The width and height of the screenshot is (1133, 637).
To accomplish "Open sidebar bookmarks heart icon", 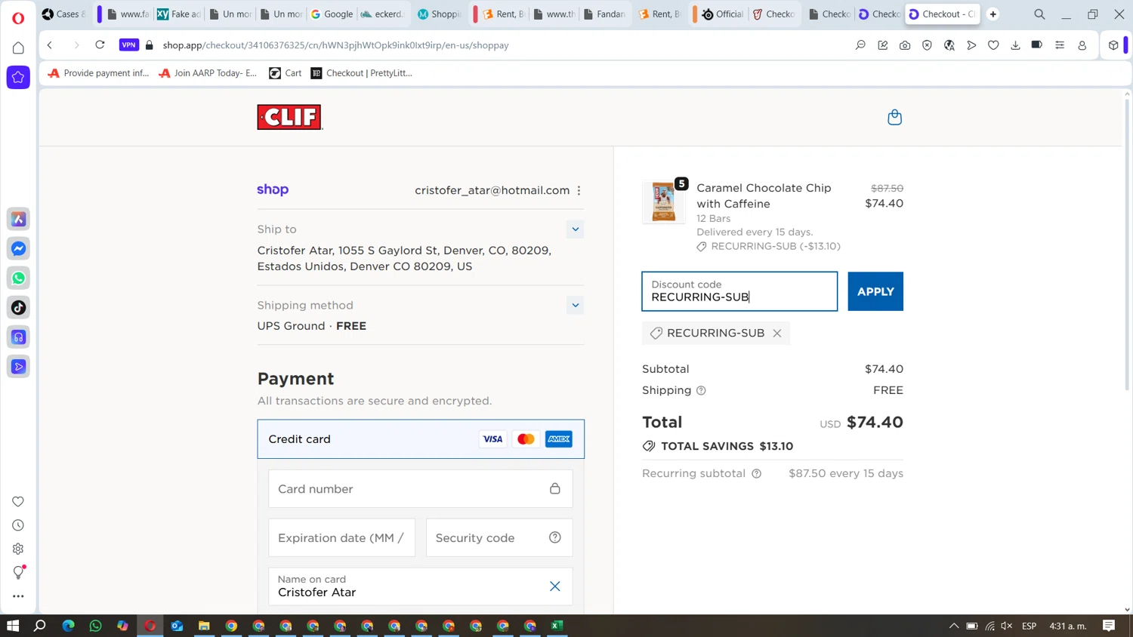I will click(18, 501).
